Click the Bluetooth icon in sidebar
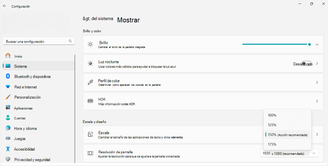 tap(8, 76)
